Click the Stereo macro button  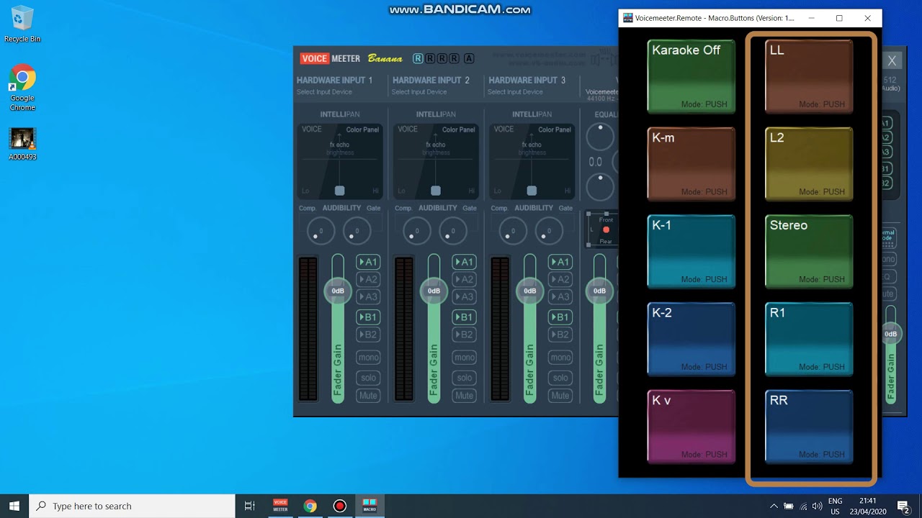pos(809,252)
